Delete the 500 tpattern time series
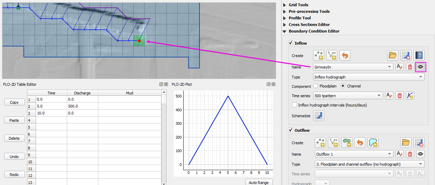Image resolution: width=435 pixels, height=185 pixels. pyautogui.click(x=400, y=96)
